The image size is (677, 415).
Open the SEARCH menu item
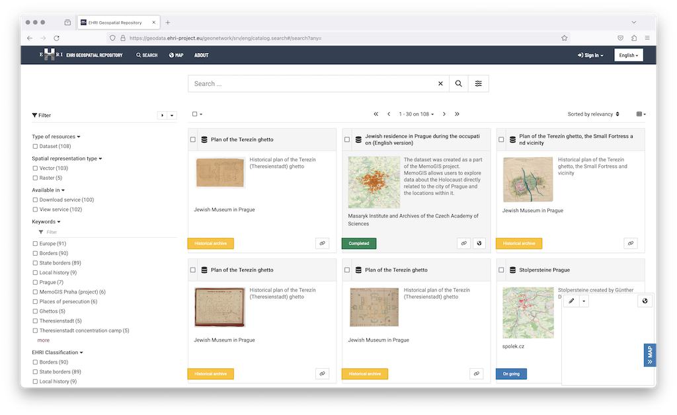coord(147,56)
